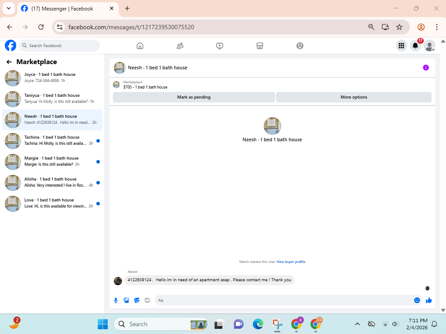446x334 pixels.
Task: Open the Margie unread conversation
Action: tap(52, 162)
